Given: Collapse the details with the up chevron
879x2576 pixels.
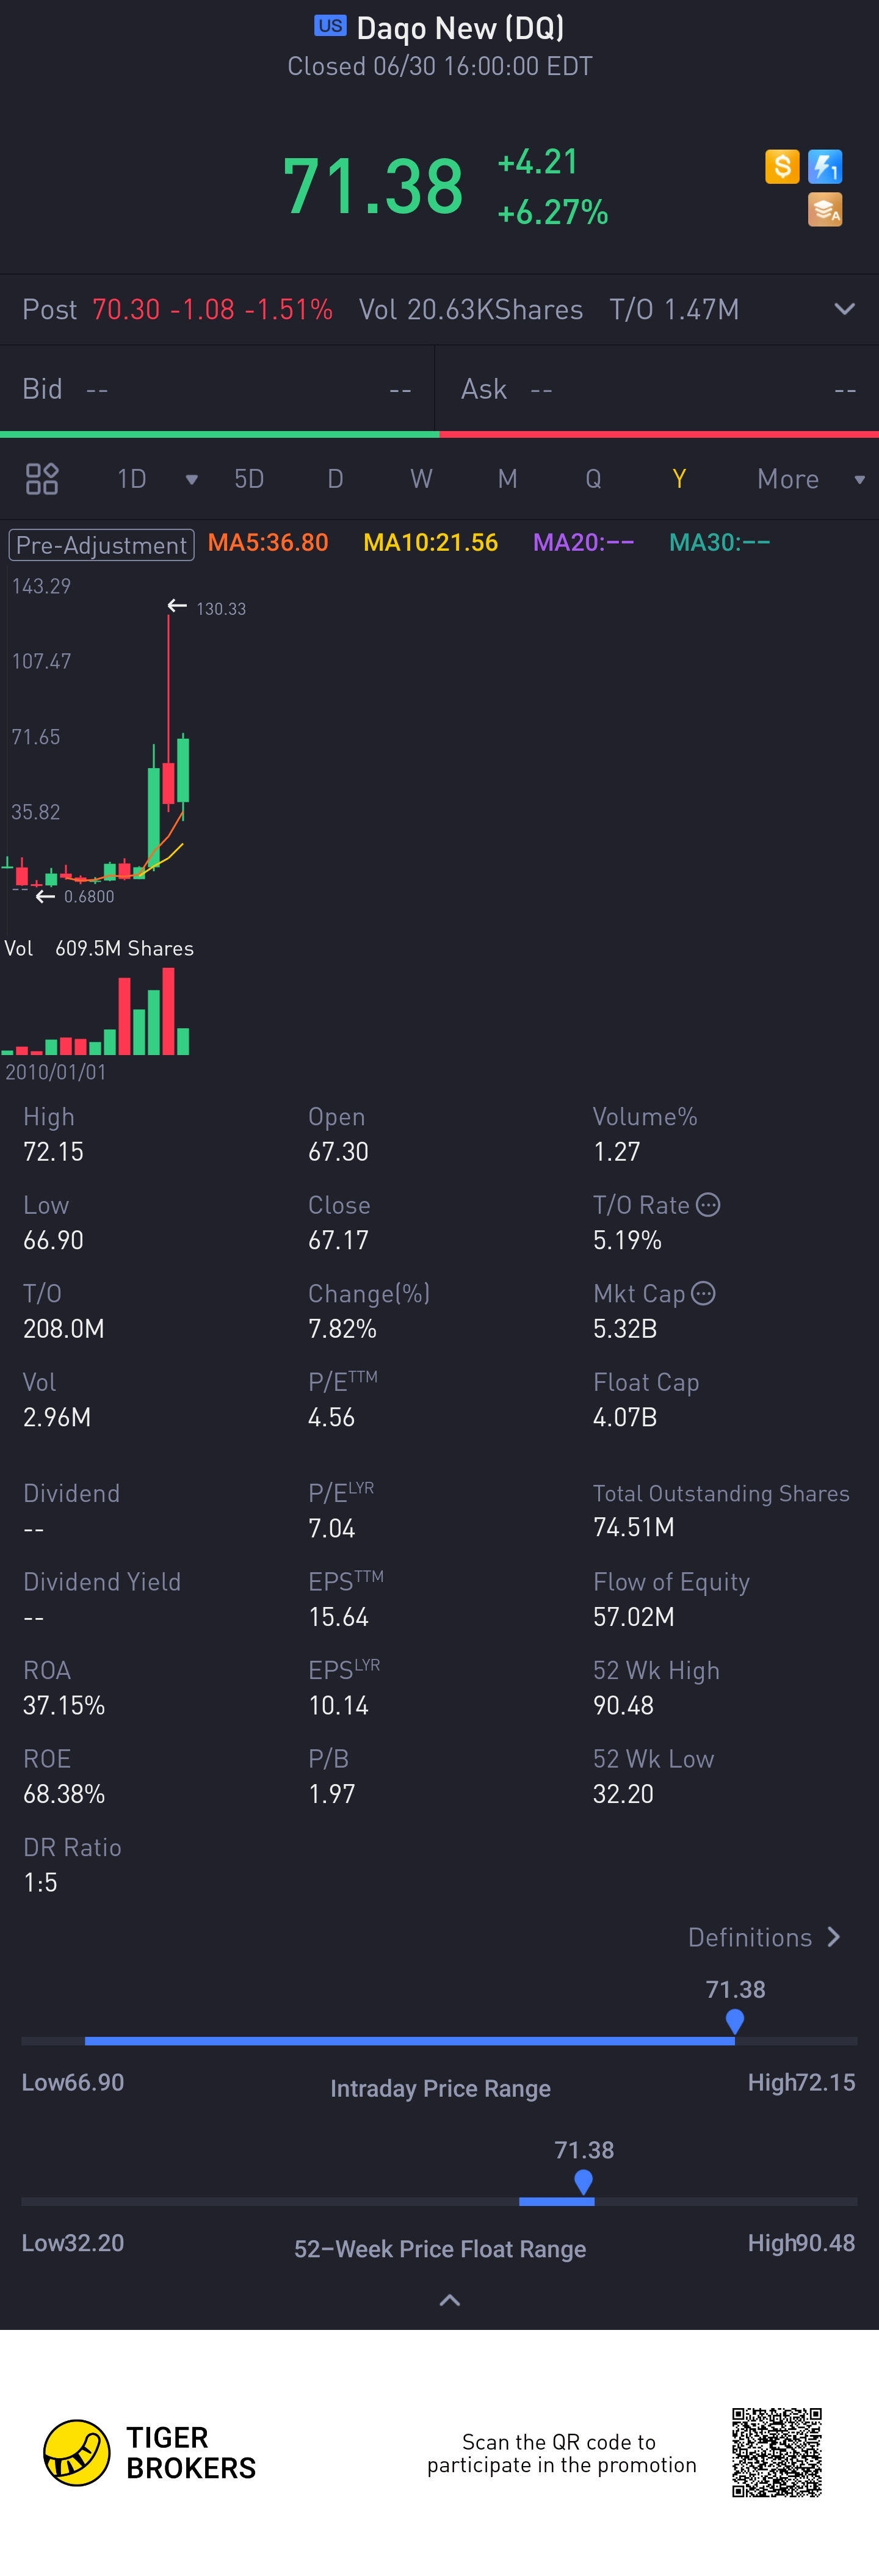Looking at the screenshot, I should point(450,2300).
